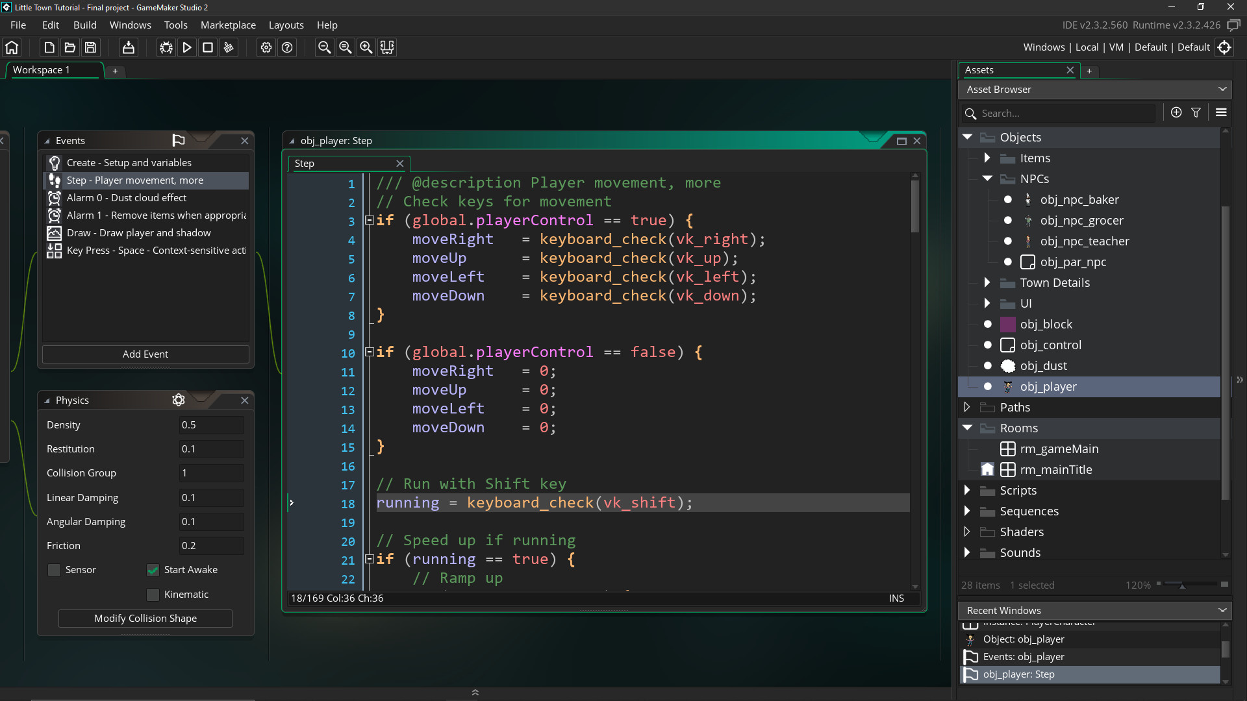
Task: Click the Run/Play project button
Action: 186,47
